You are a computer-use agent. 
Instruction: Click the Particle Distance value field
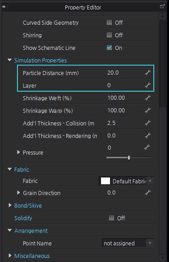(125, 73)
